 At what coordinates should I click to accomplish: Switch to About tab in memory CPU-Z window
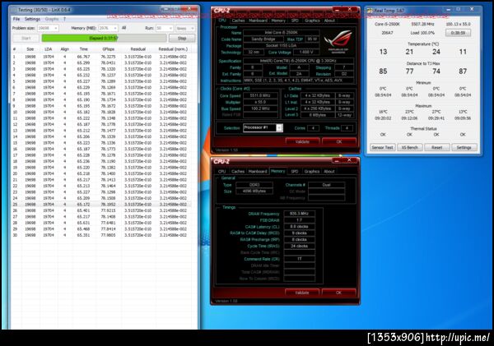[x=329, y=172]
